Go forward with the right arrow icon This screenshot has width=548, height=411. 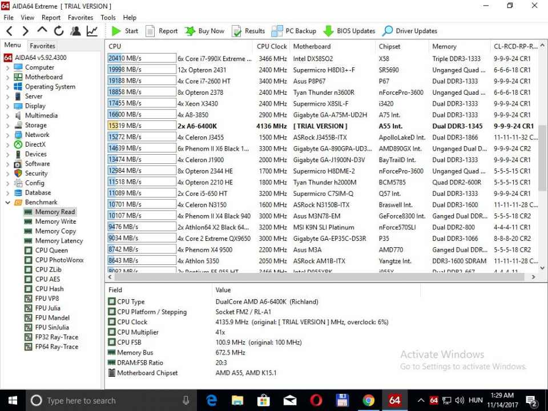pyautogui.click(x=25, y=31)
